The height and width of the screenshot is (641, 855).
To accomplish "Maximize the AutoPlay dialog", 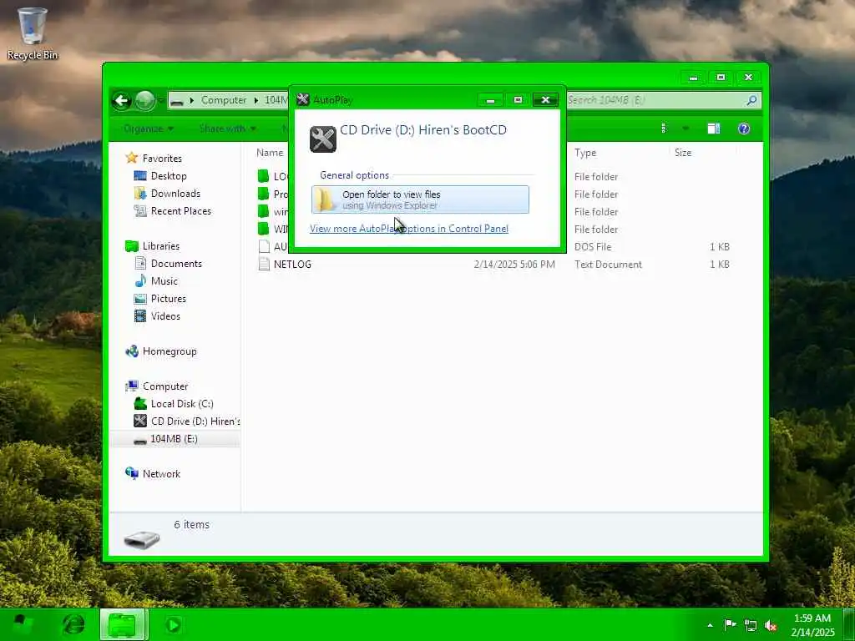I will click(x=518, y=100).
